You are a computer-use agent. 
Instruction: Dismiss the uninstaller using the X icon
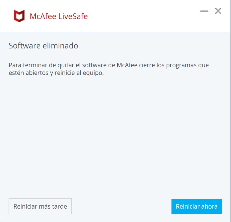pyautogui.click(x=218, y=11)
